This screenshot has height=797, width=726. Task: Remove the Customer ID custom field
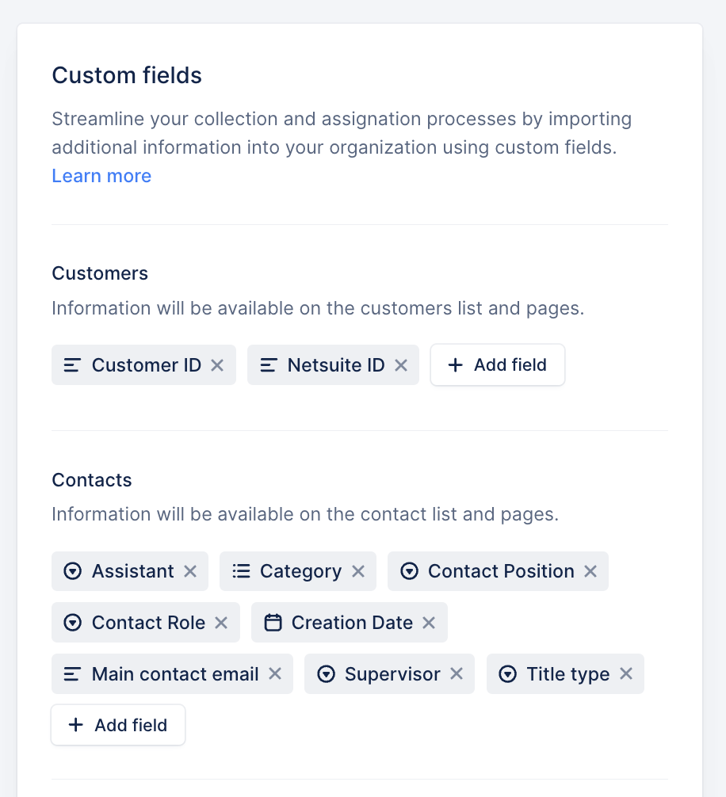tap(216, 364)
